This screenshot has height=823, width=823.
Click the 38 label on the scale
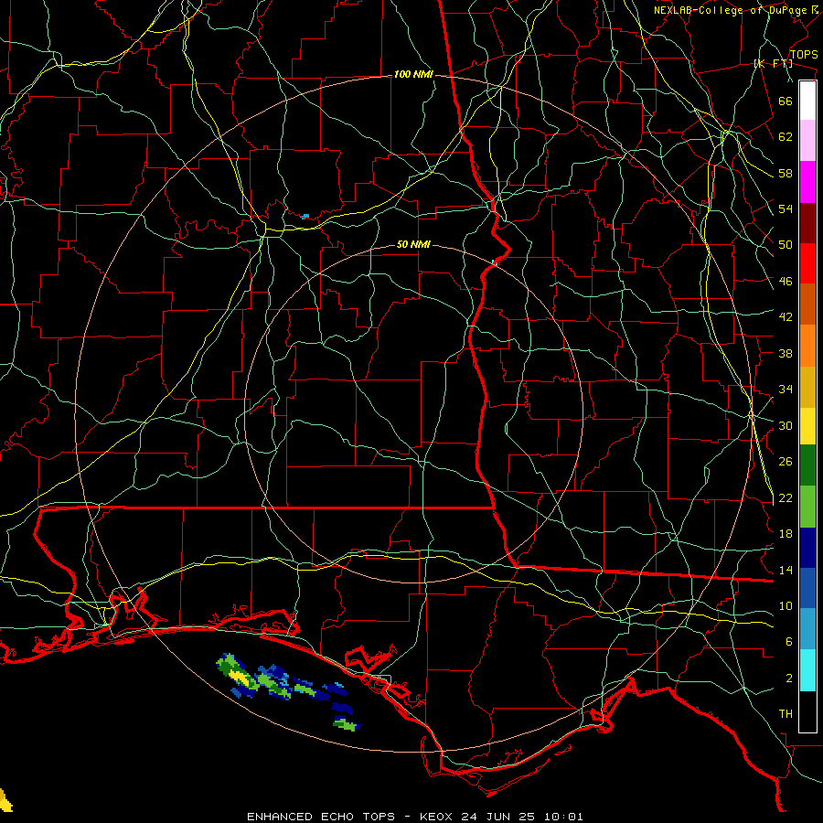[x=786, y=353]
